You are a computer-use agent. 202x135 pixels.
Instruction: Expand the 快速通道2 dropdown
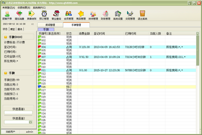pos(30,122)
